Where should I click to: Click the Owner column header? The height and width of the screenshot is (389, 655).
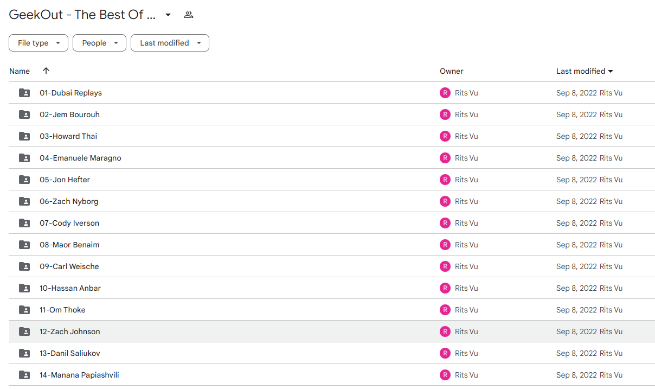[x=452, y=71]
